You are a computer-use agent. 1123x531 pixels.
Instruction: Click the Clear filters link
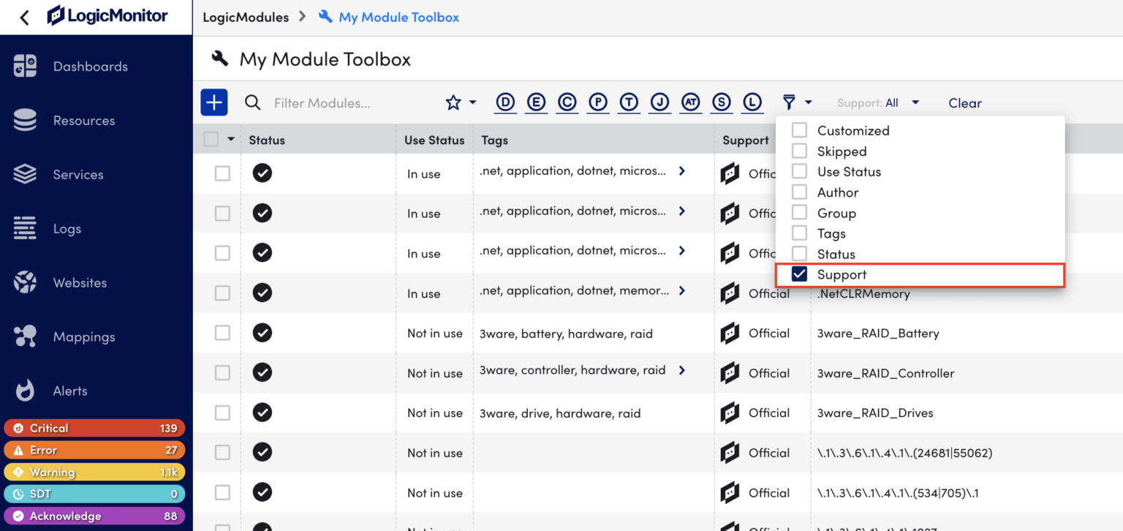click(x=964, y=103)
